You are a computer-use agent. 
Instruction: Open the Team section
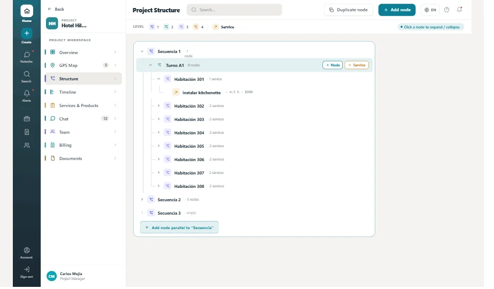point(83,132)
